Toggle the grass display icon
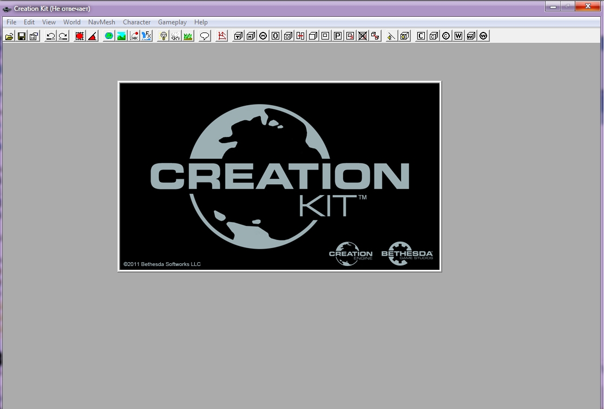The width and height of the screenshot is (604, 409). click(x=188, y=36)
